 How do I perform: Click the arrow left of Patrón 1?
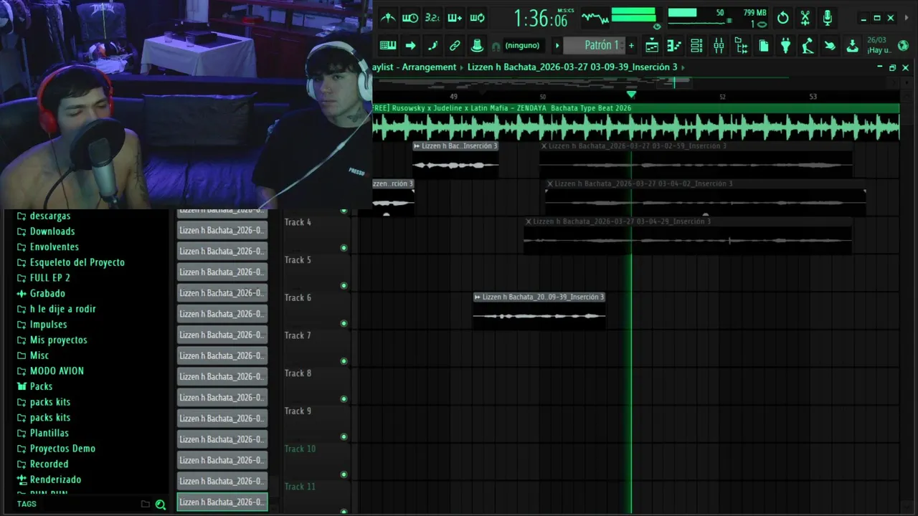(x=557, y=45)
